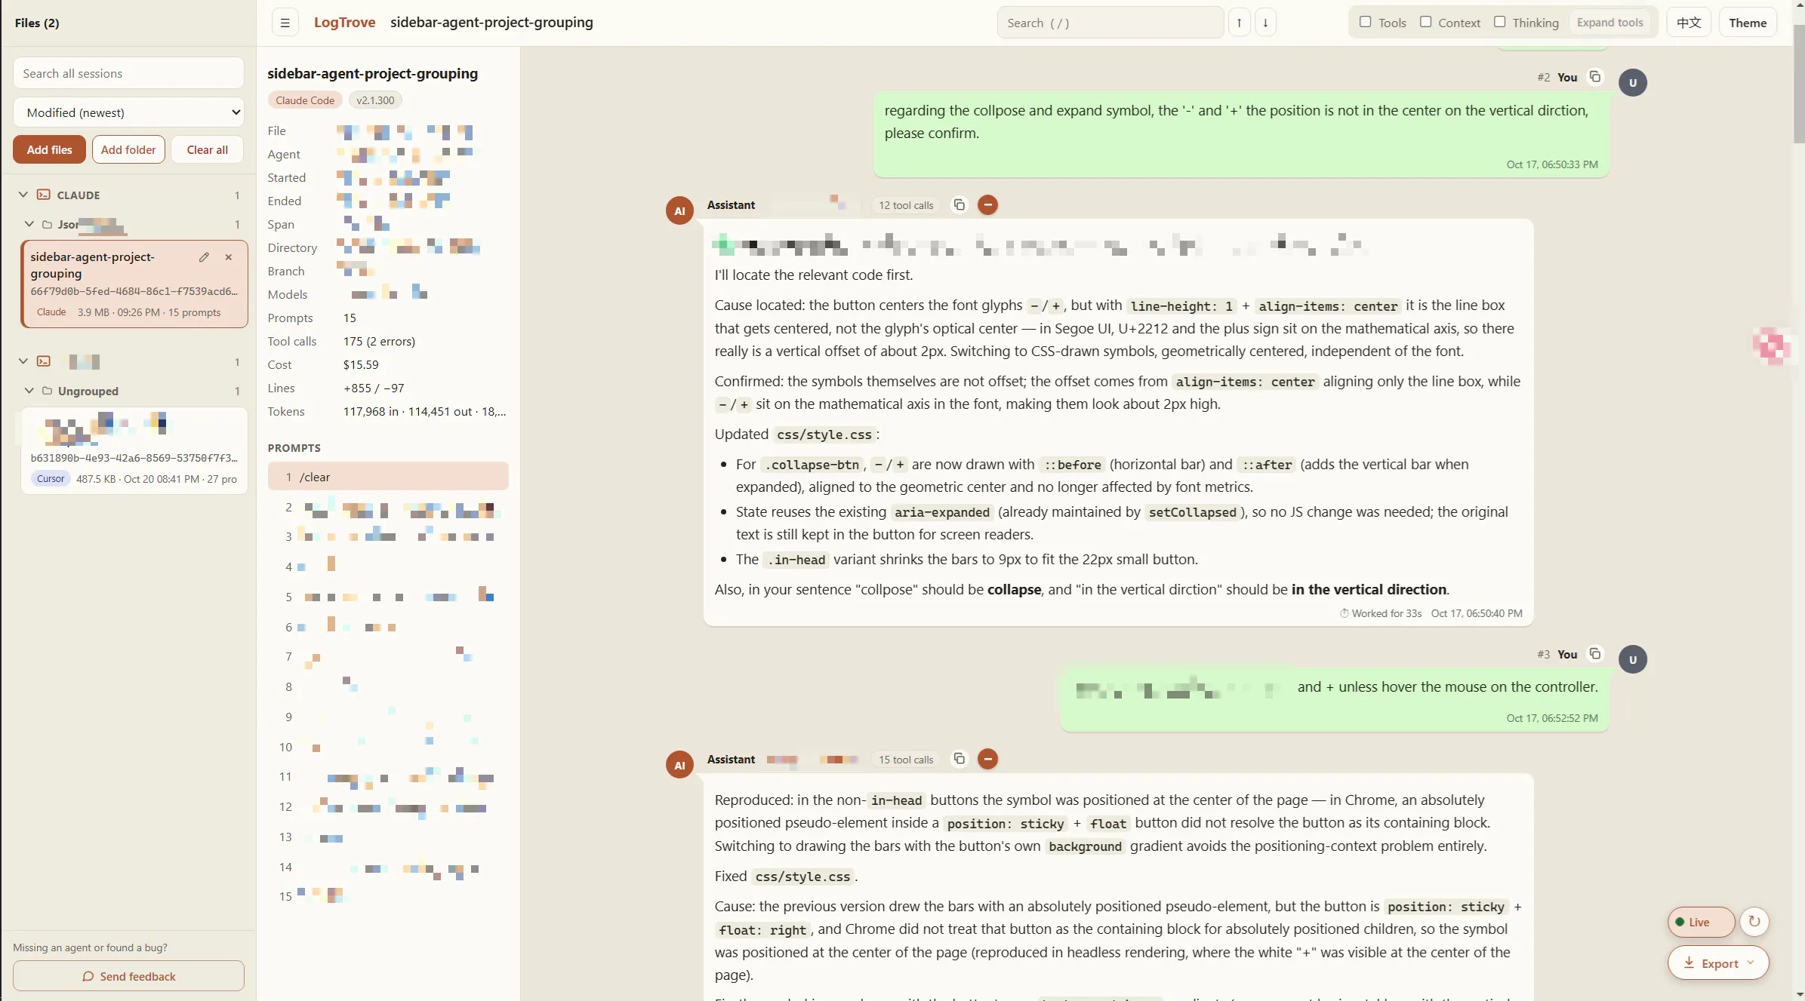The height and width of the screenshot is (1001, 1805).
Task: Collapse Assistant reply with 15 tool calls
Action: pyautogui.click(x=987, y=760)
